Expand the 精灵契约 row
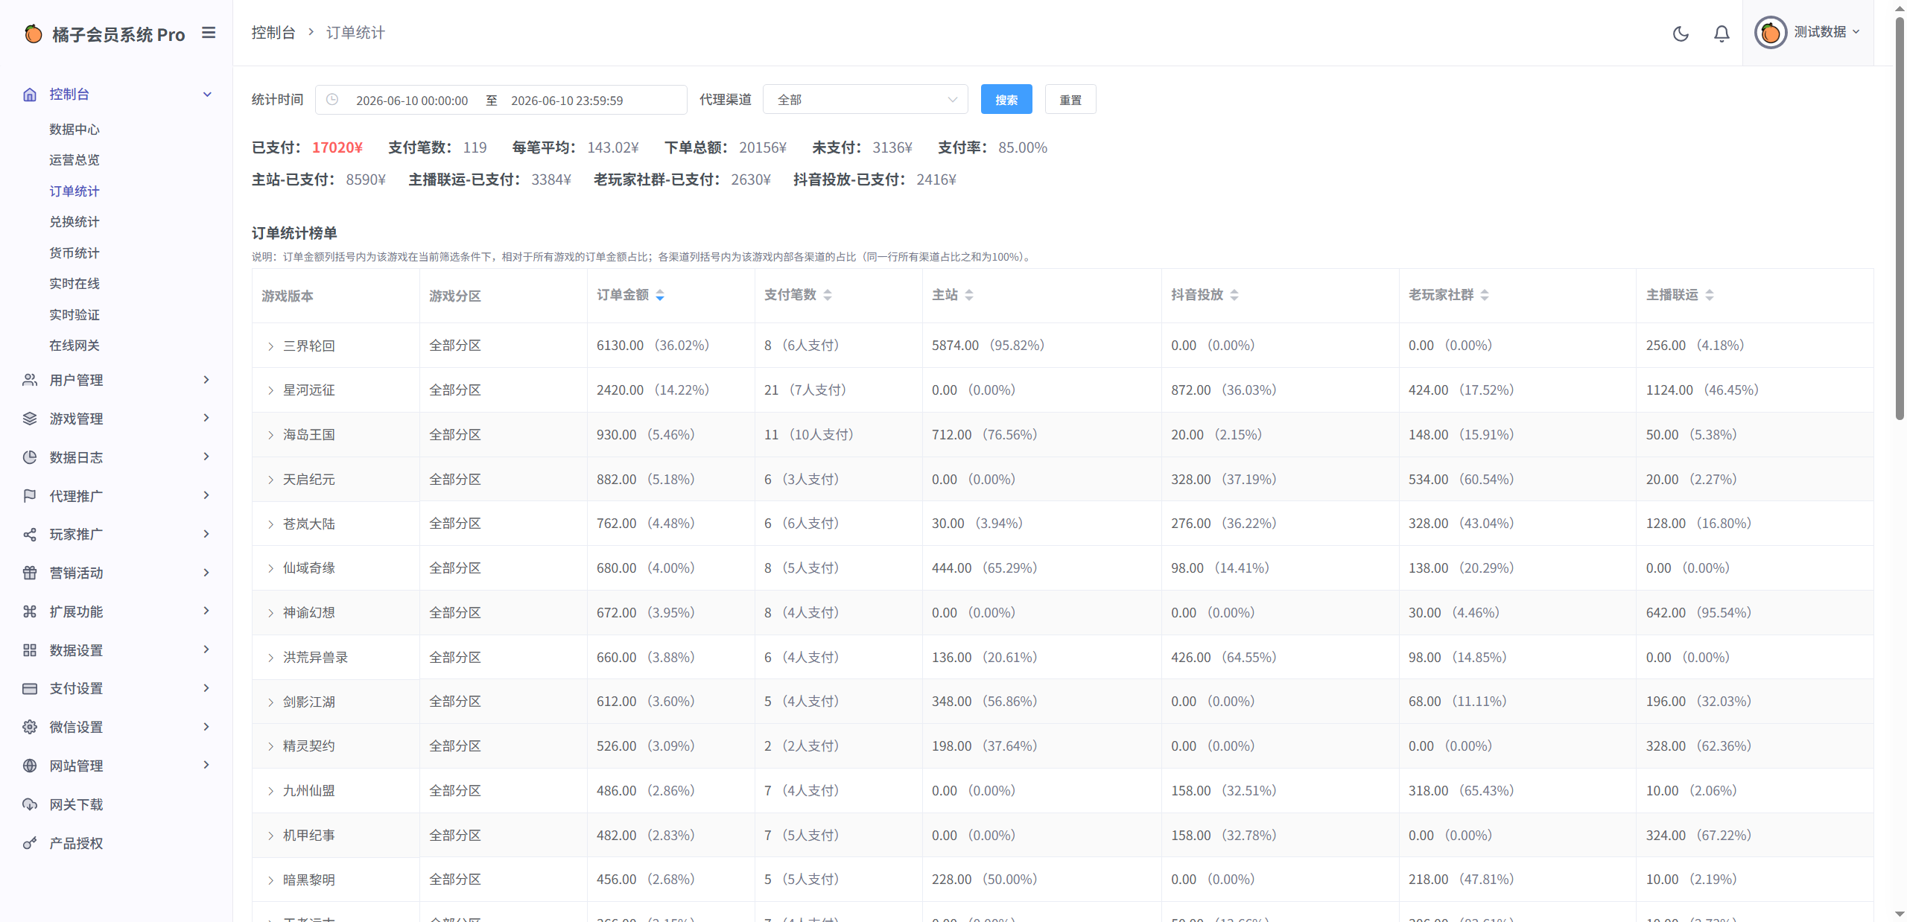This screenshot has height=922, width=1907. (270, 746)
